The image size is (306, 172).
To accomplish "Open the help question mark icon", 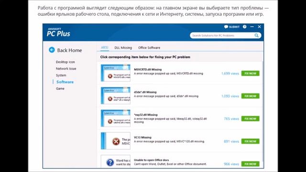I will click(244, 27).
